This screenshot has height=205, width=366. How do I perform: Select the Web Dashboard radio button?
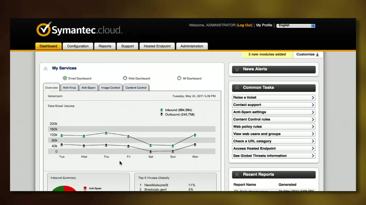[125, 78]
